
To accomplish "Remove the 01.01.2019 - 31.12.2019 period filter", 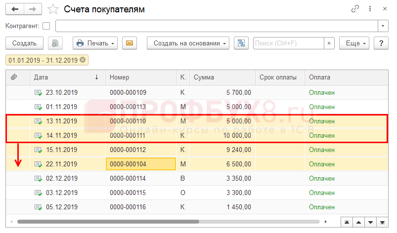I will 83,60.
